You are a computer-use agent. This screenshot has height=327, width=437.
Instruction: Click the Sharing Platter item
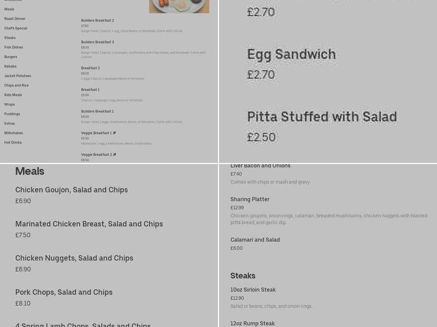point(249,199)
